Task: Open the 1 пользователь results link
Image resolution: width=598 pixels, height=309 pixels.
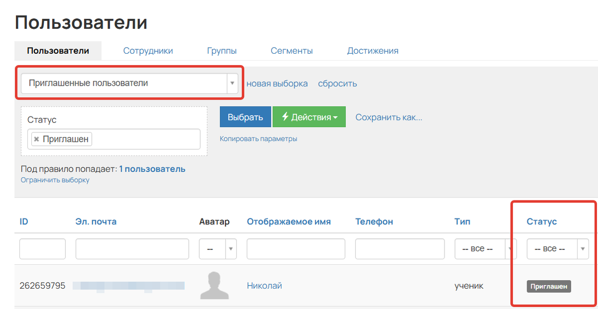Action: (152, 169)
